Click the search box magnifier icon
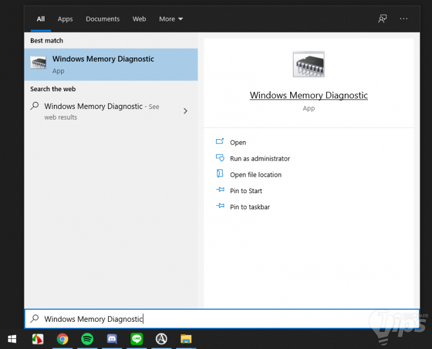The width and height of the screenshot is (432, 349). point(34,318)
